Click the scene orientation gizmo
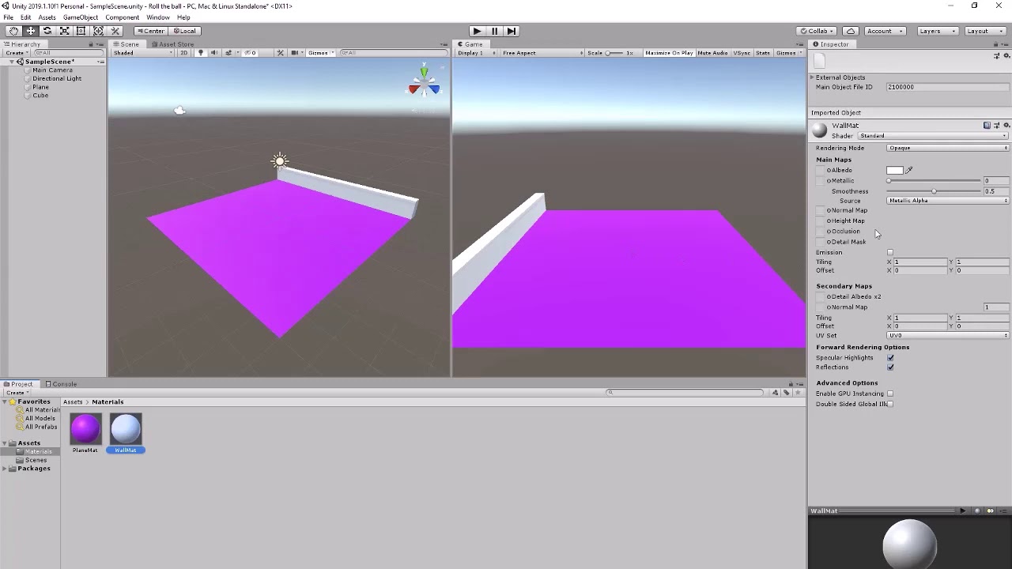 click(x=424, y=82)
